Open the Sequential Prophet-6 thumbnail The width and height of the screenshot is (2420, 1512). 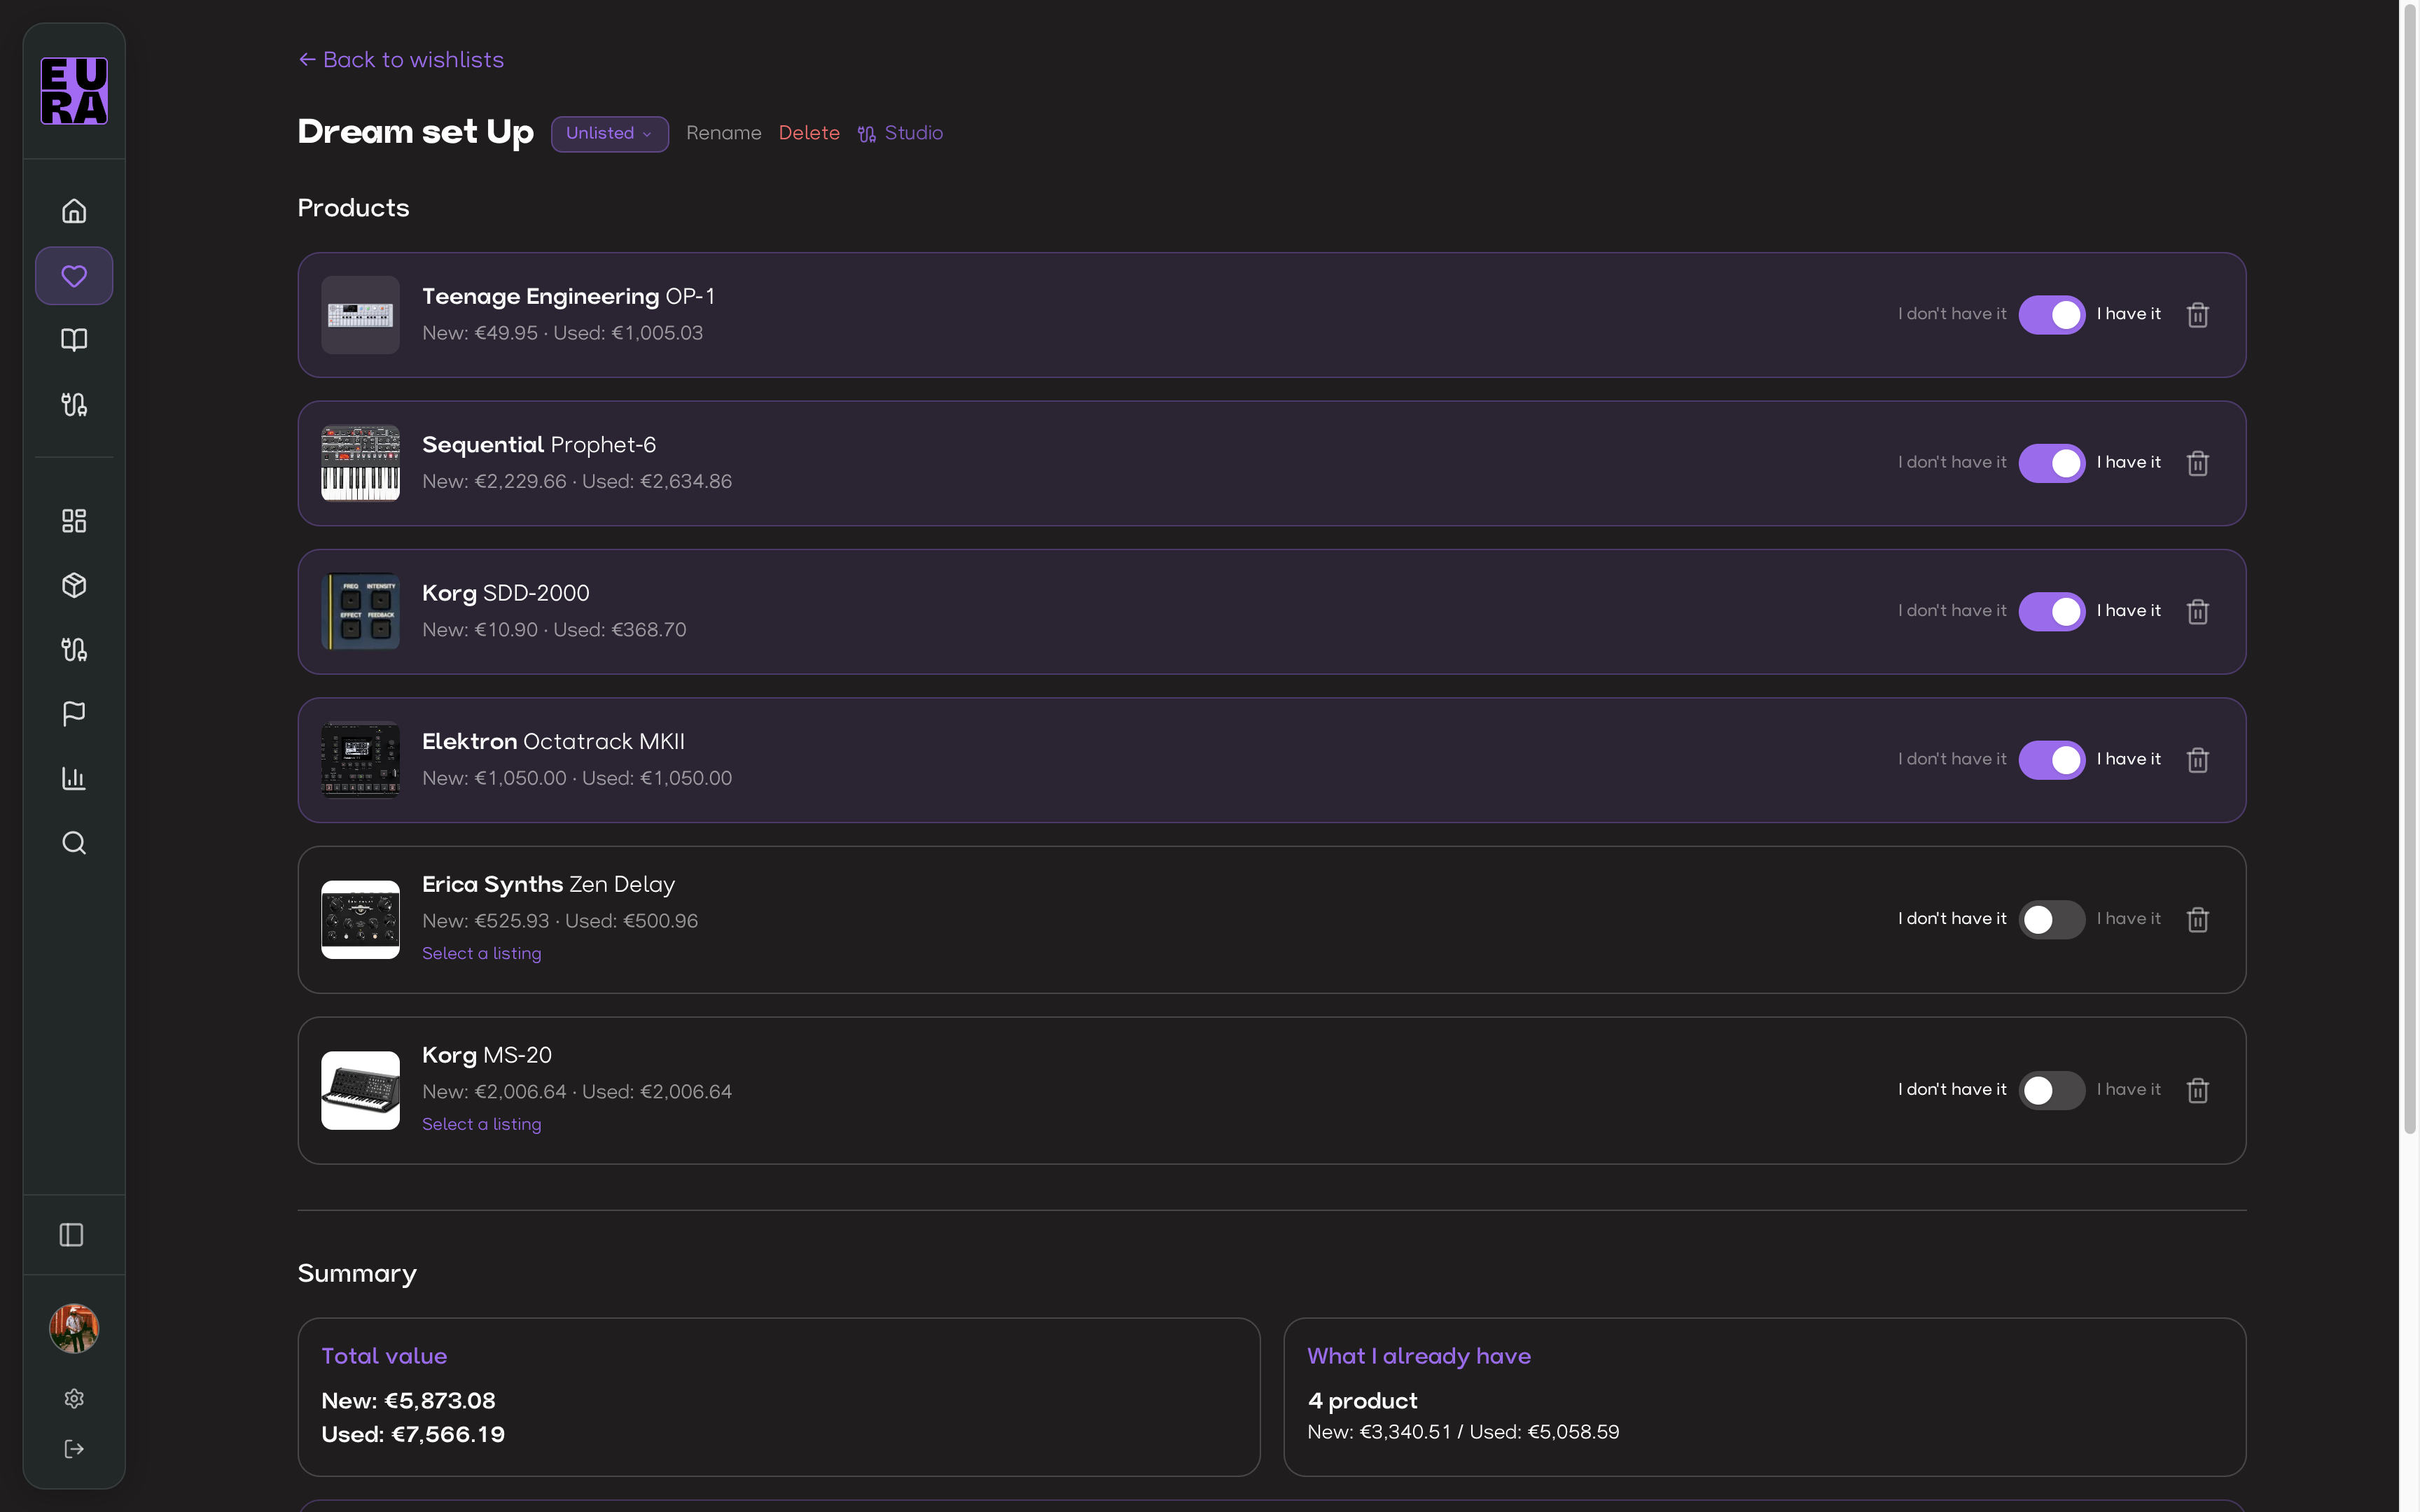tap(360, 463)
